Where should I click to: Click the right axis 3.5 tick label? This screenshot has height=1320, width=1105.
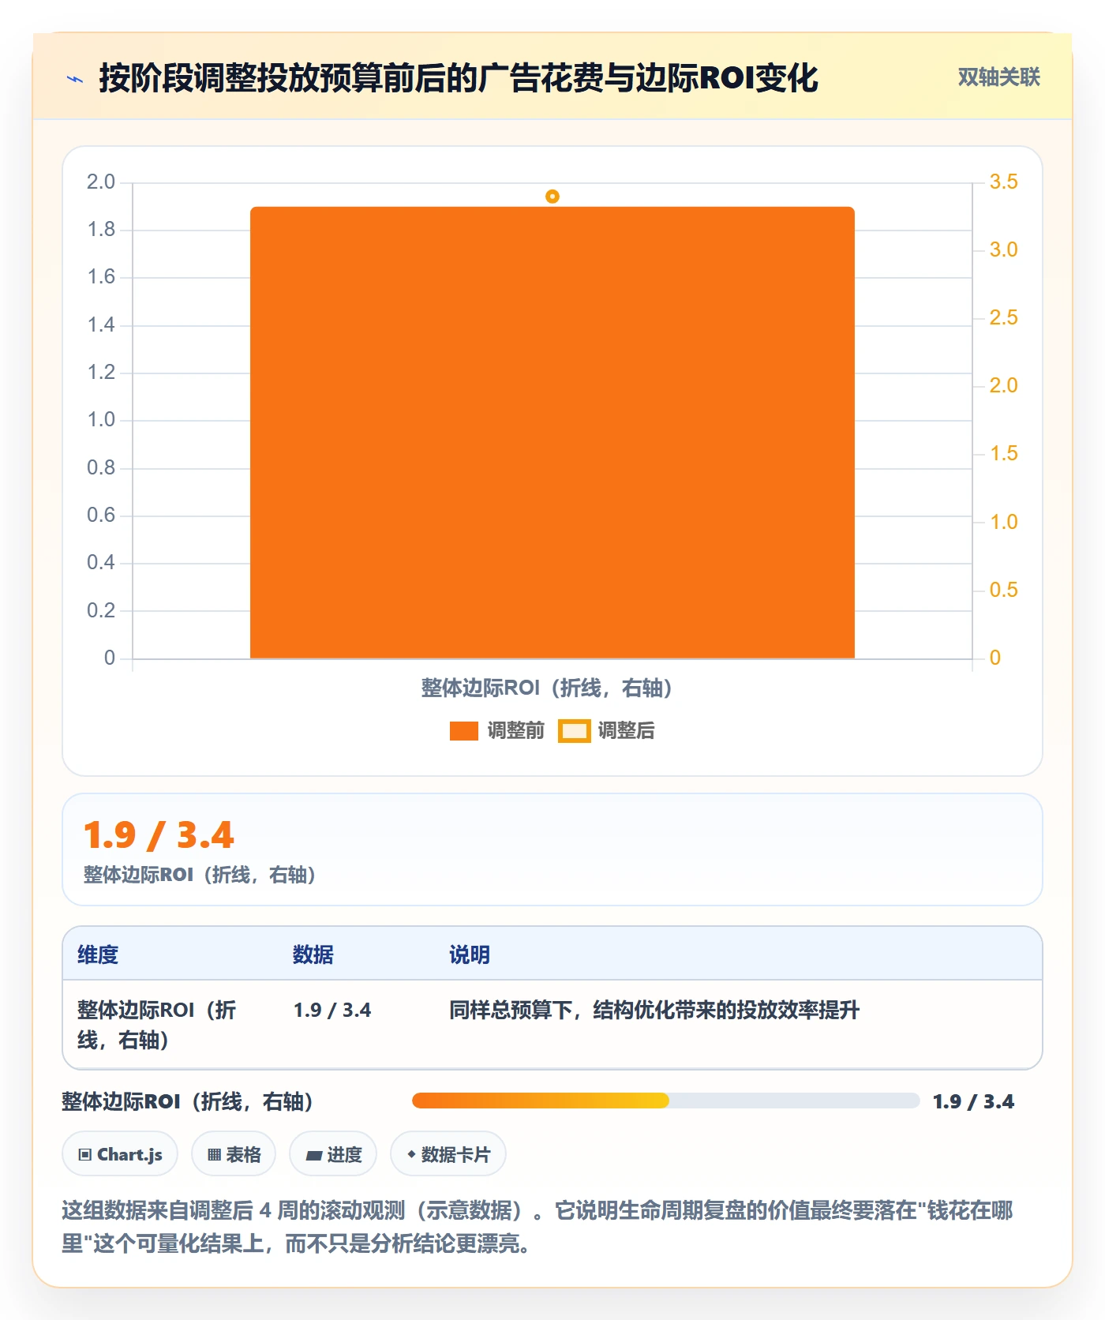pyautogui.click(x=1003, y=182)
